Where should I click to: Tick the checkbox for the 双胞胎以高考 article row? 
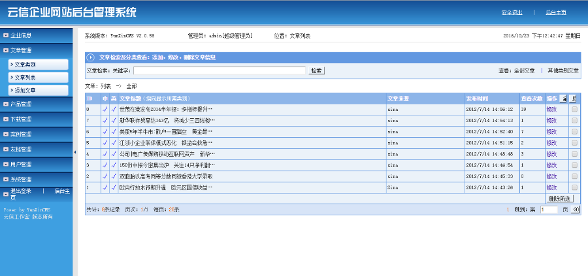click(574, 176)
